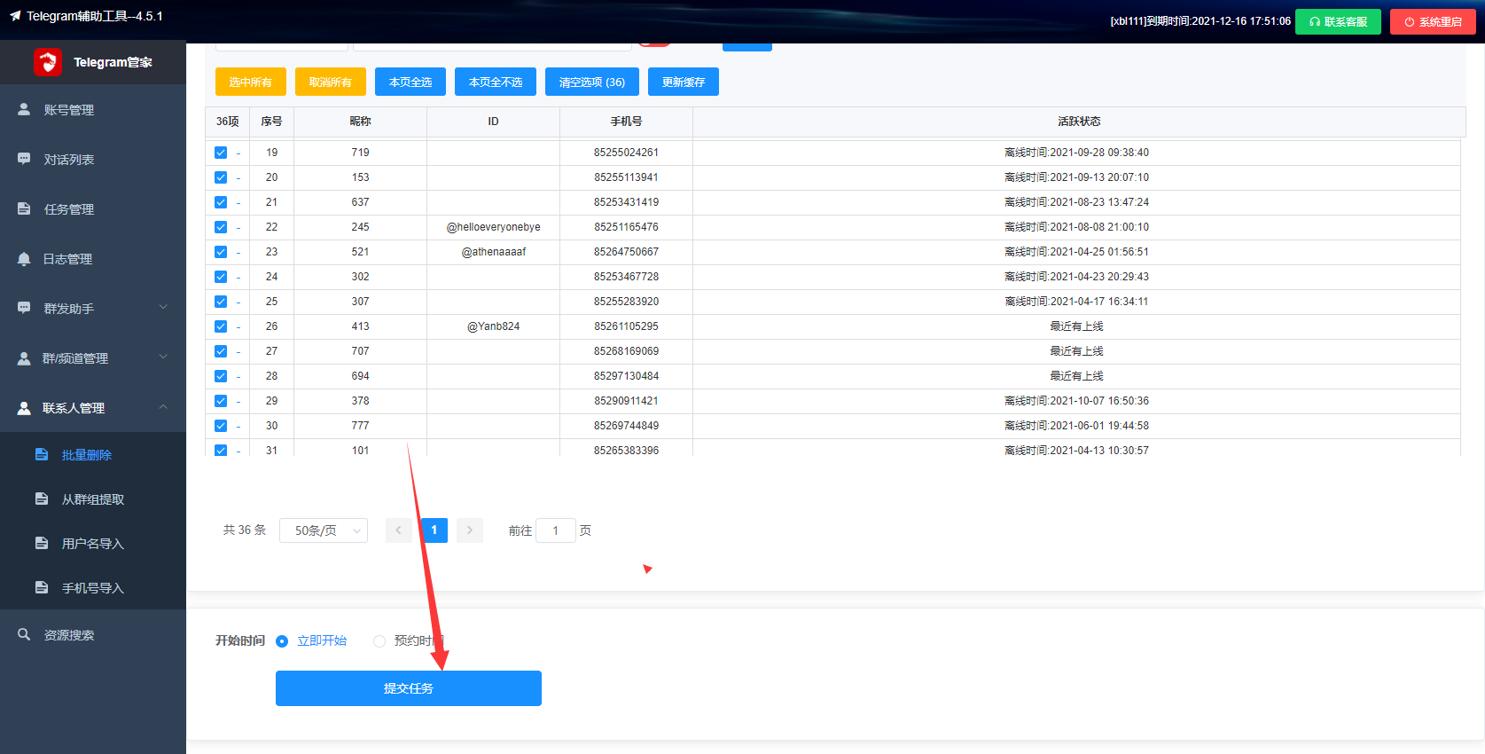
Task: Uncheck the checkbox for row 26
Action: [221, 326]
